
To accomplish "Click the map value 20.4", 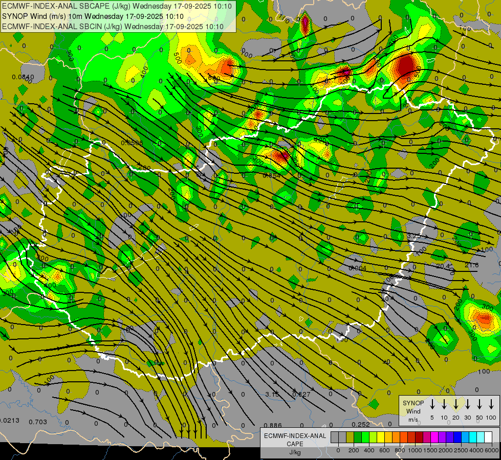I will (443, 266).
